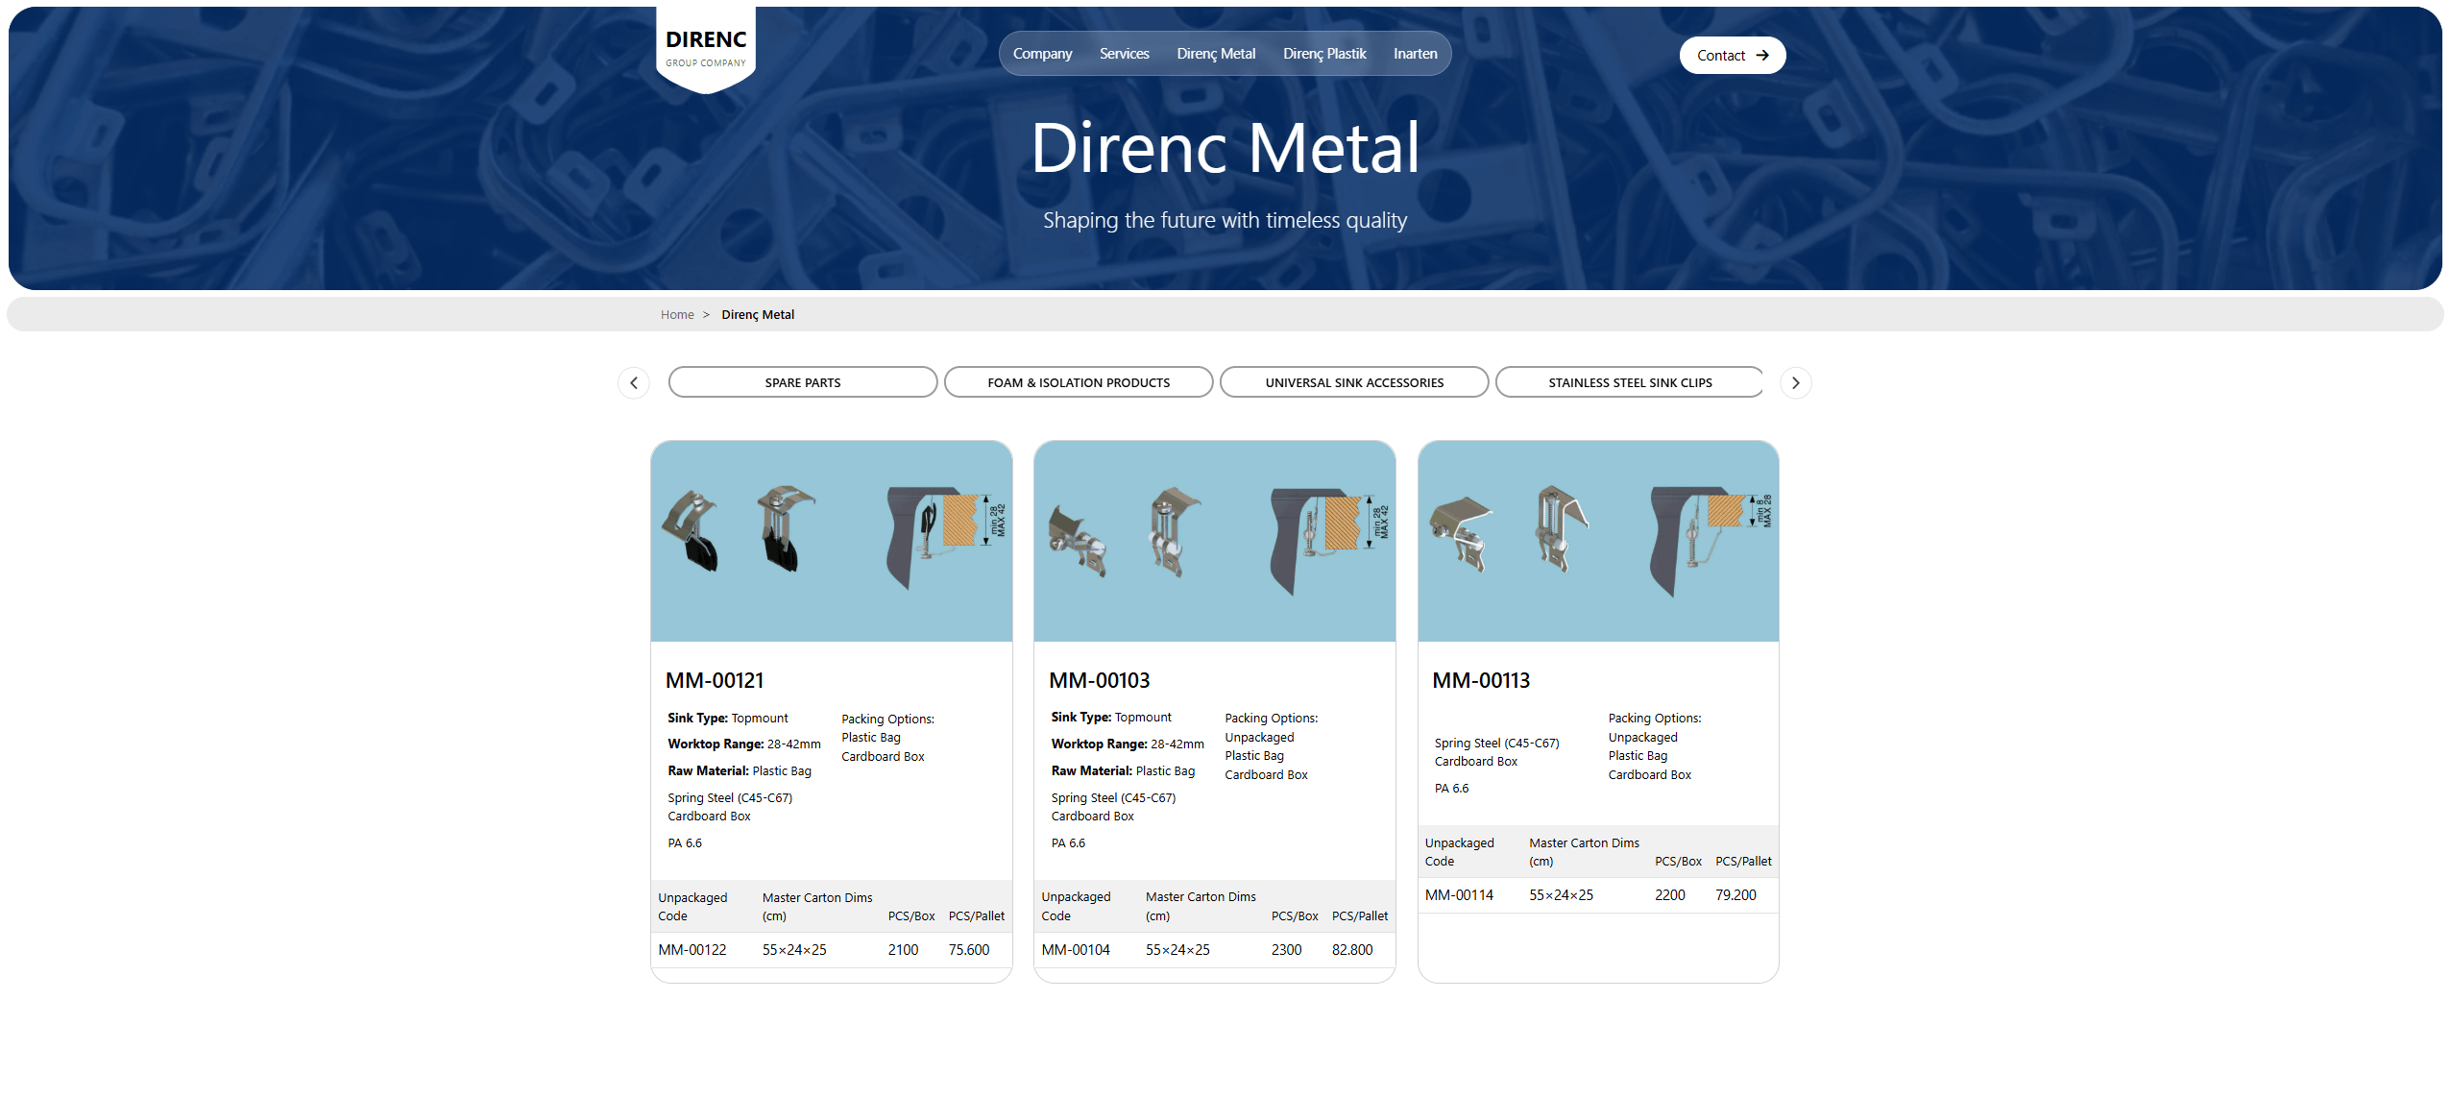Click the MM-00103 product title
This screenshot has height=1098, width=2451.
[1099, 681]
